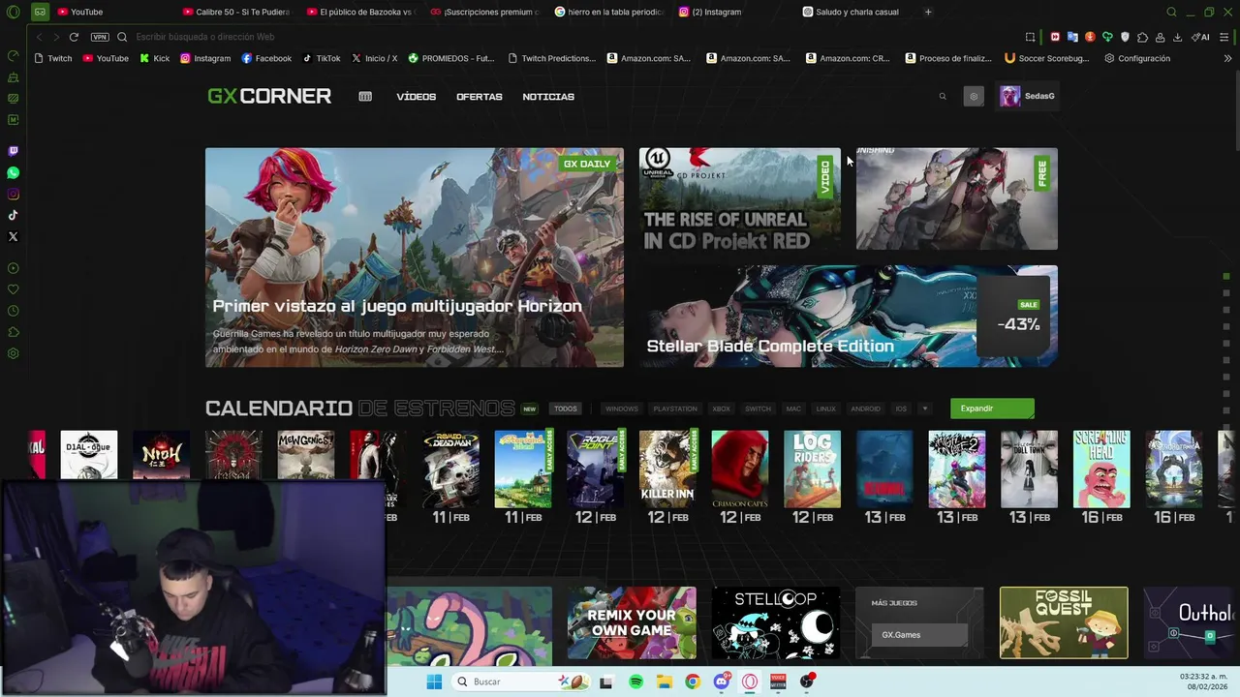
Task: Open Twitch in the Opera GX sidebar
Action: click(x=13, y=151)
